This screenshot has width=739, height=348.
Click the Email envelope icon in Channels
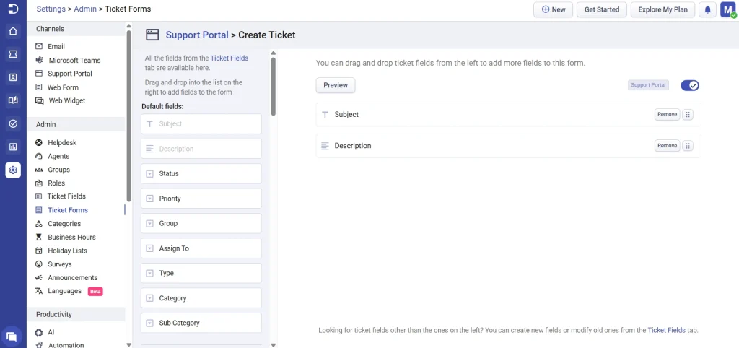39,47
